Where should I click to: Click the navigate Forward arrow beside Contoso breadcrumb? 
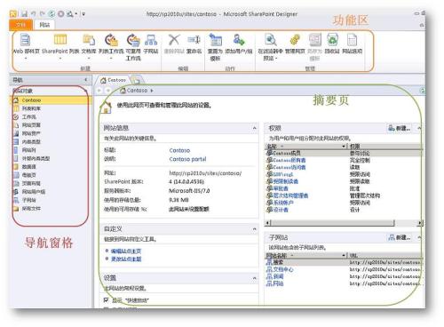(108, 91)
